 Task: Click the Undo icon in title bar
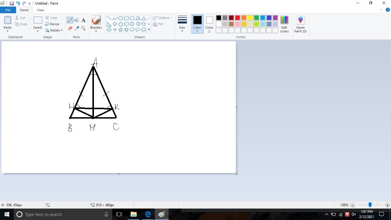[x=18, y=3]
